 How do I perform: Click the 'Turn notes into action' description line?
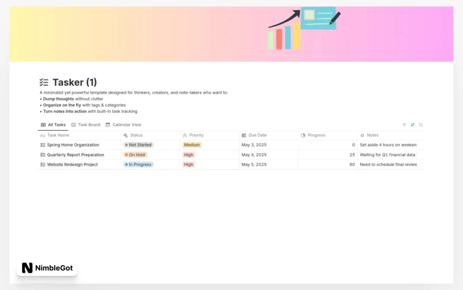(89, 111)
